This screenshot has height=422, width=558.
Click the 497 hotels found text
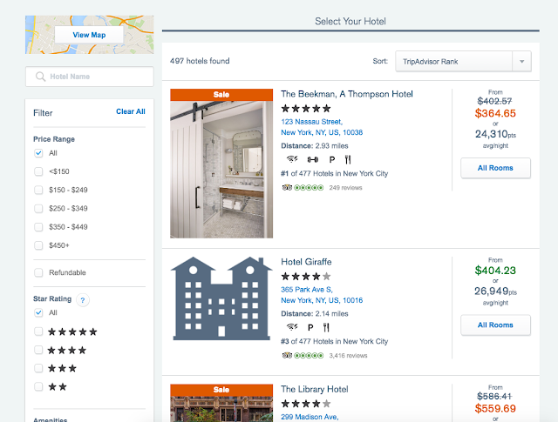pyautogui.click(x=200, y=61)
